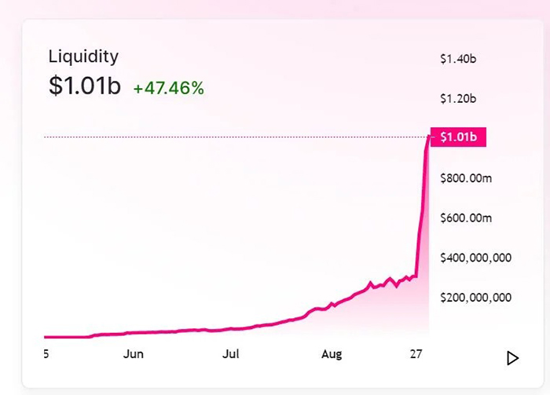
Task: Click the $400,000,000 axis label
Action: [474, 258]
